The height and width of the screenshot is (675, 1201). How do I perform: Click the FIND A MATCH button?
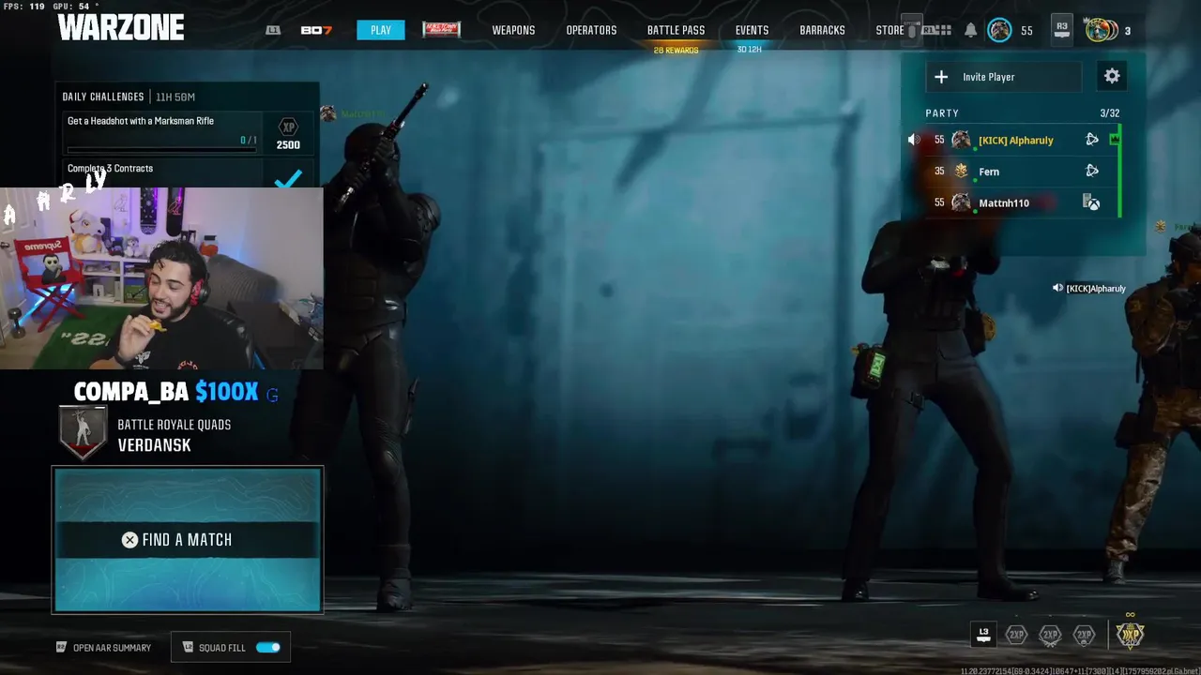[x=188, y=539]
